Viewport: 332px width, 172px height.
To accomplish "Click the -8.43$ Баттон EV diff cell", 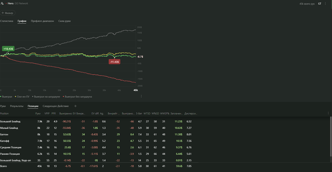I will pos(94,135).
